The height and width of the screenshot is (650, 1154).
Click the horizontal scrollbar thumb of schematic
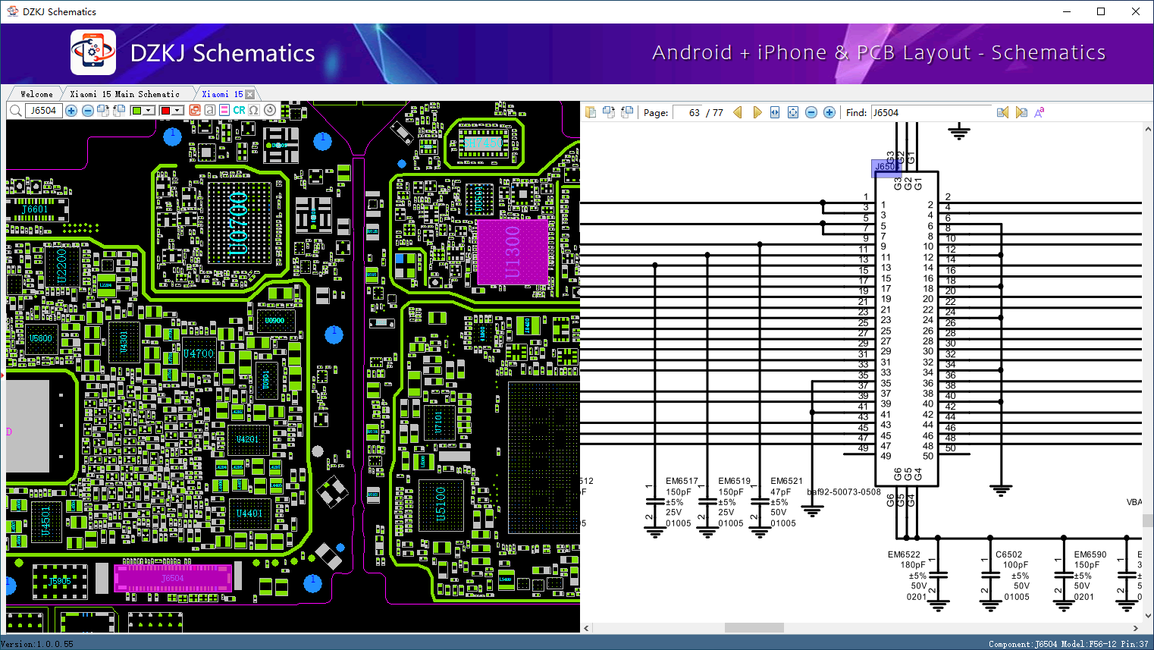(x=754, y=628)
